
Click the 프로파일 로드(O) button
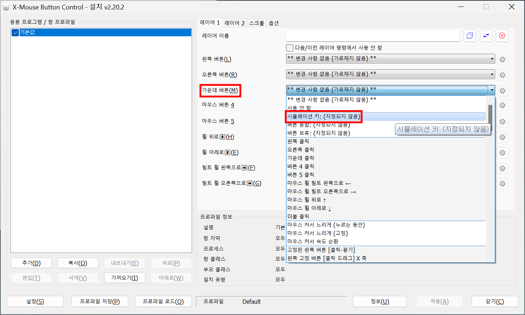click(x=163, y=302)
